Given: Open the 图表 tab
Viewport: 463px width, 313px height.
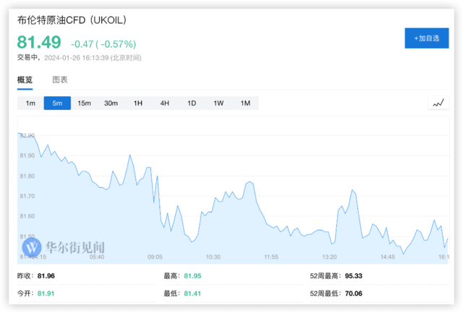Looking at the screenshot, I should coord(60,80).
